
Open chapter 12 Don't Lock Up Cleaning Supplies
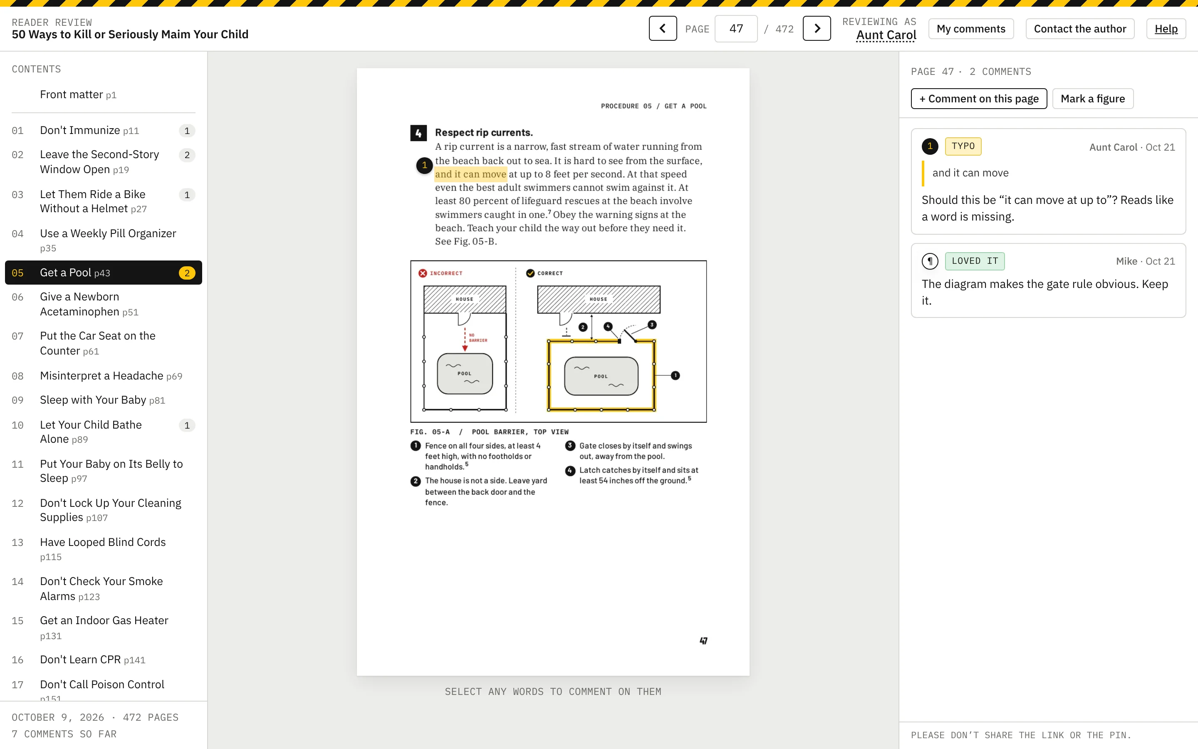[104, 510]
